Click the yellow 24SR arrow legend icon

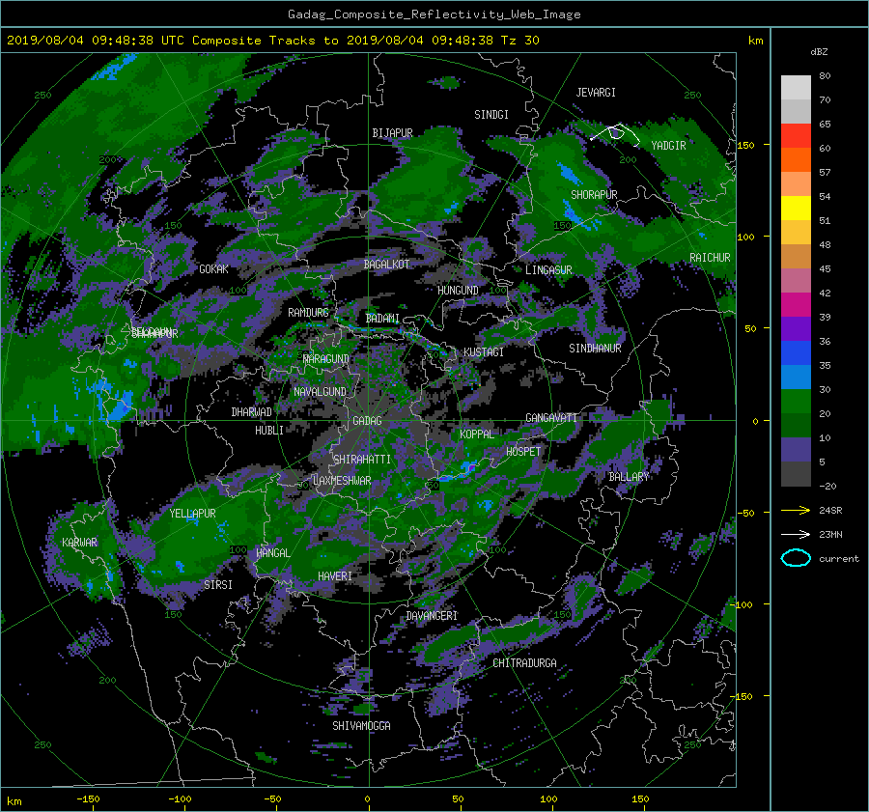pos(796,510)
